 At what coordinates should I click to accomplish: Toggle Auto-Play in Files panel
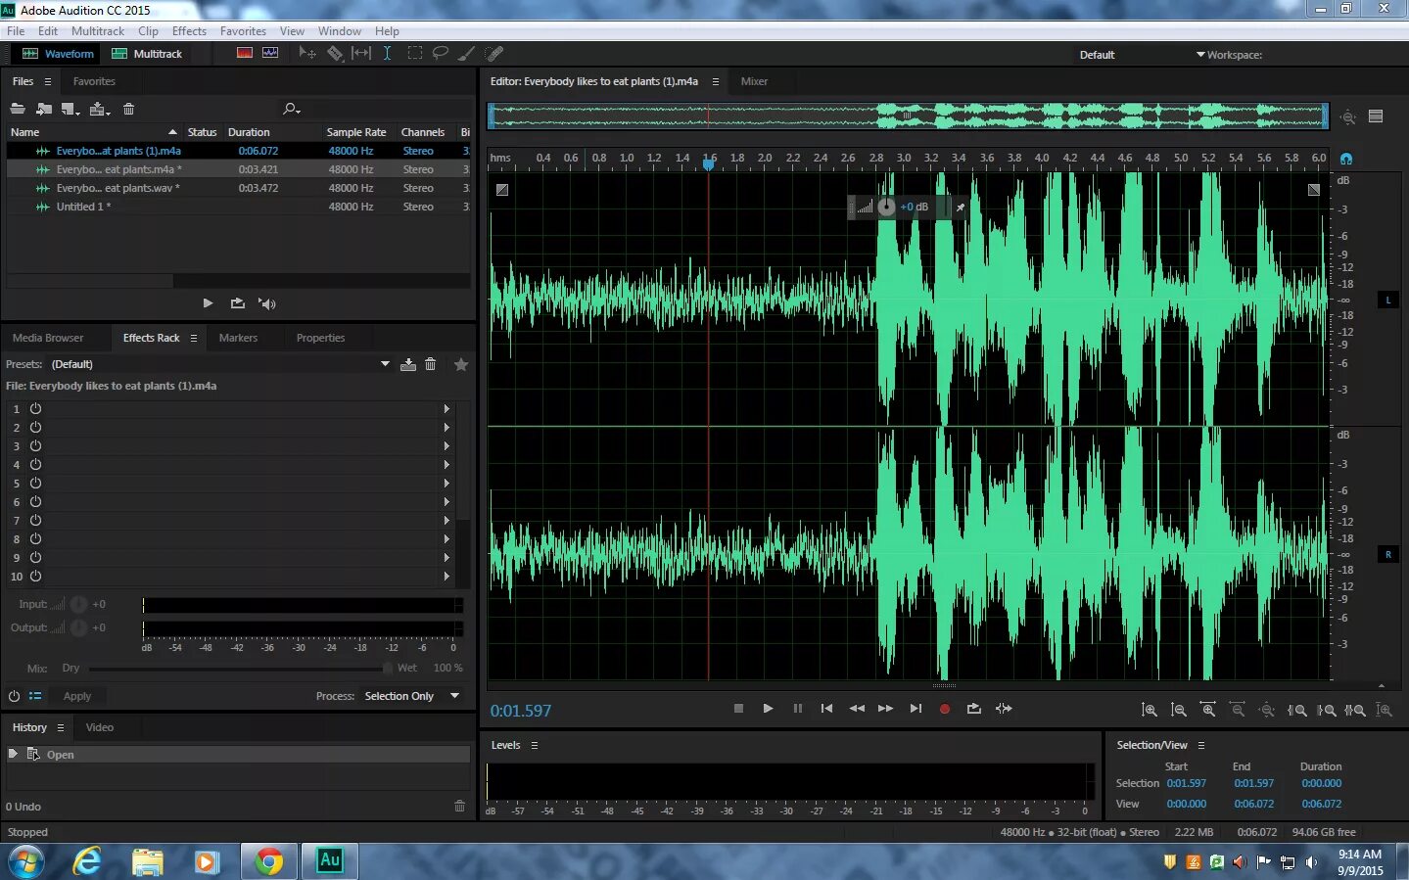266,303
